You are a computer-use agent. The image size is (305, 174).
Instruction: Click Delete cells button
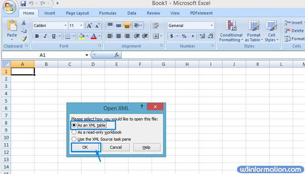294,31
